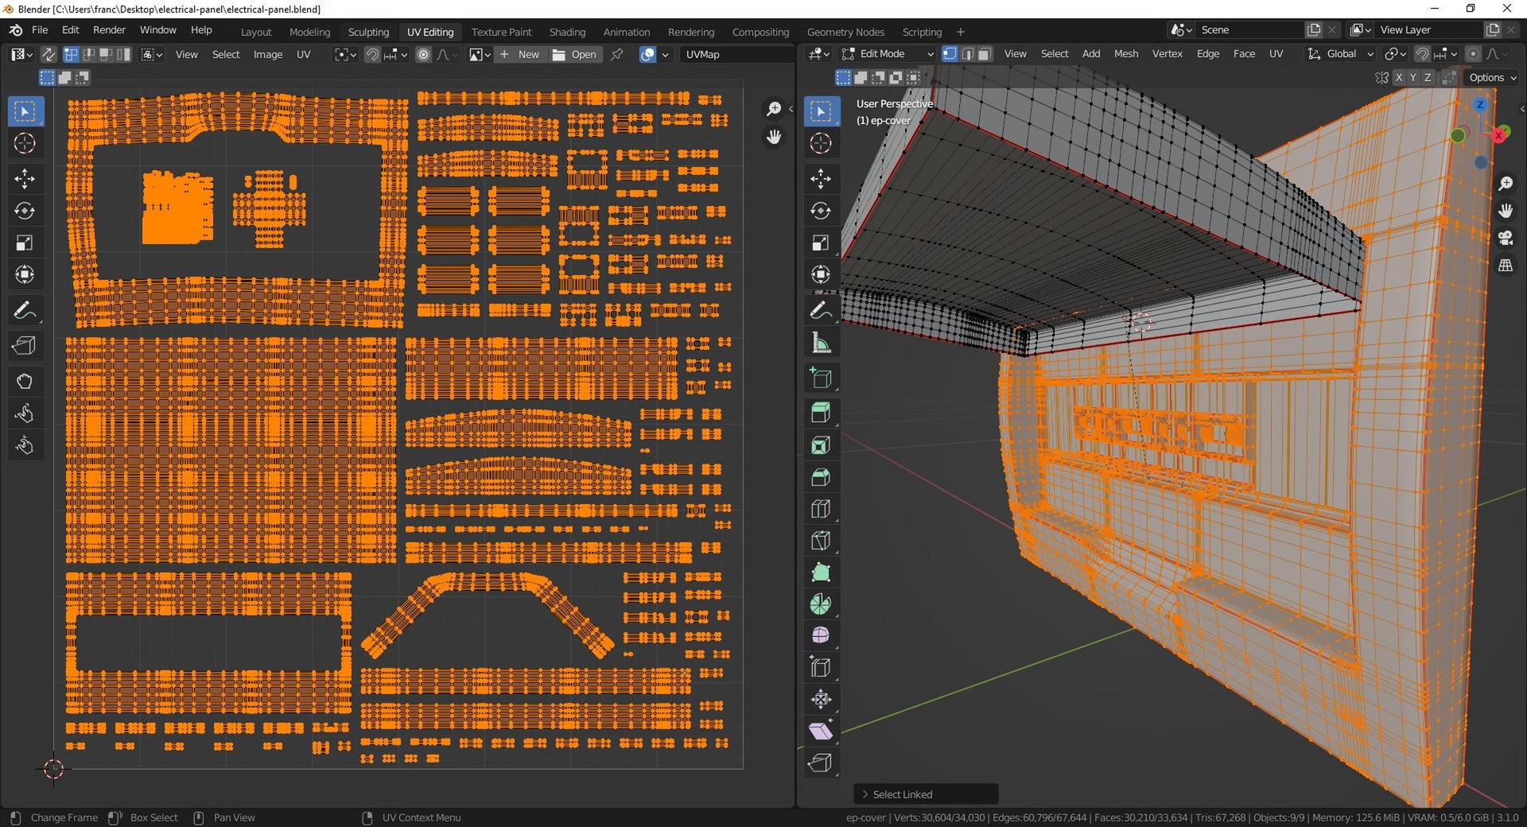Screen dimensions: 1527x827
Task: Select the Rip Region tool in 3D viewport
Action: click(821, 763)
